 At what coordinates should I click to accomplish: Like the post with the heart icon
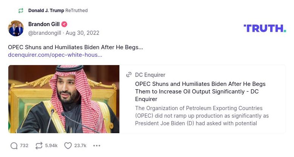point(68,146)
